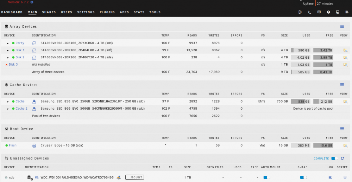The image size is (352, 182).
Task: Toggle Boot Device list view icon
Action: [x=342, y=129]
